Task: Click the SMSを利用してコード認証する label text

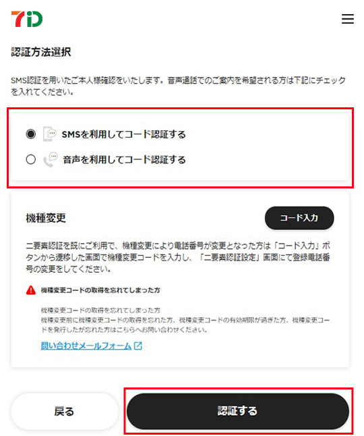Action: pos(123,134)
